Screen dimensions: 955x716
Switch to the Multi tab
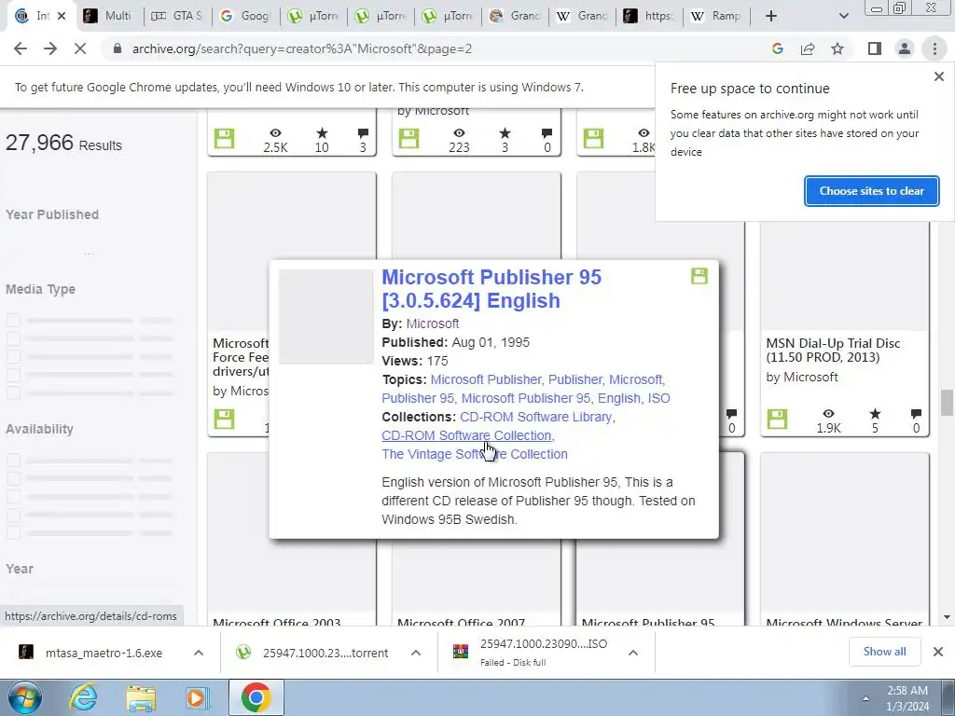click(110, 16)
